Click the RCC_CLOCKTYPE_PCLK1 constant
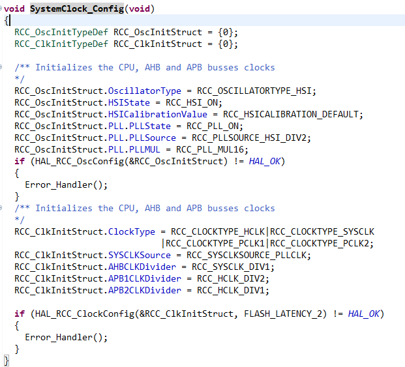This screenshot has height=367, width=405. 215,243
